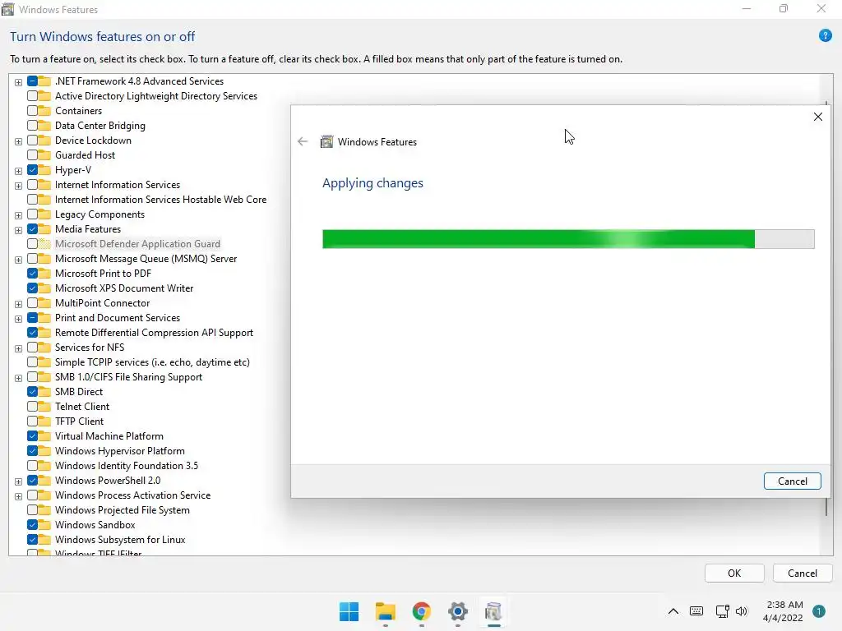Close the Applying changes dialog with X
Image resolution: width=842 pixels, height=631 pixels.
click(x=817, y=117)
